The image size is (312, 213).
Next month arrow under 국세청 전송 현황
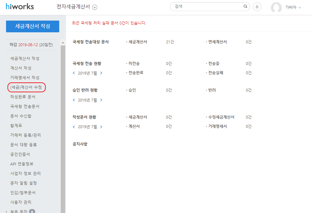coord(101,73)
